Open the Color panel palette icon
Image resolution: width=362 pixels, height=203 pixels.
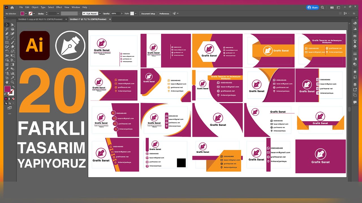pos(355,24)
